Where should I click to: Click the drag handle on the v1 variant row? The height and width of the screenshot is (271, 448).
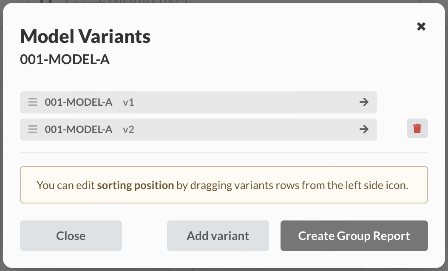33,102
